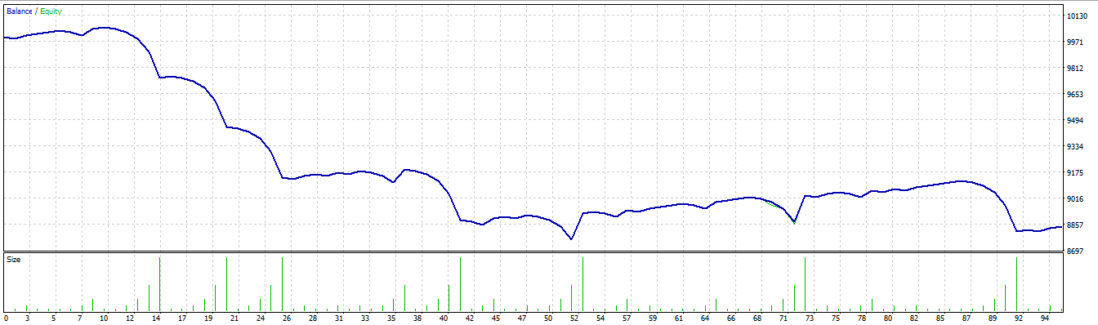The image size is (1098, 325).
Task: Click the trade number 75 on the bottom axis
Action: pos(837,318)
